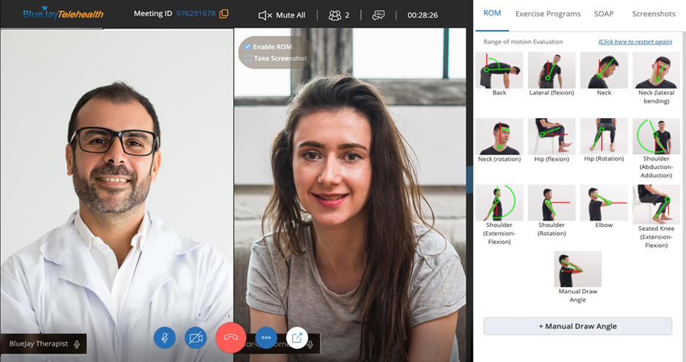
Task: Click the call timer 00:28:26
Action: [x=422, y=15]
